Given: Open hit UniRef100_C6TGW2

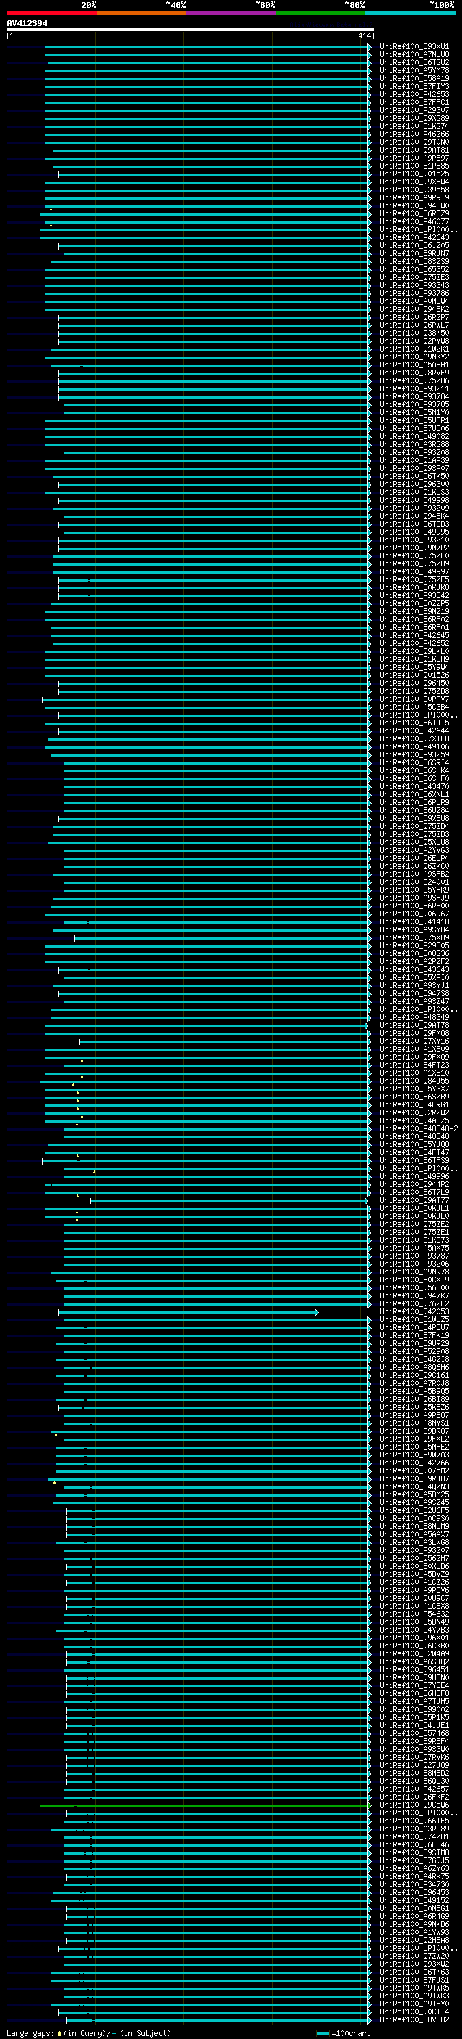Looking at the screenshot, I should click(x=414, y=62).
